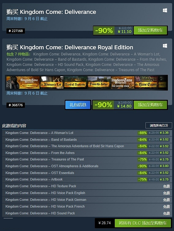Click Windows icon beside Royal Edition title
The image size is (174, 231).
(x=165, y=46)
